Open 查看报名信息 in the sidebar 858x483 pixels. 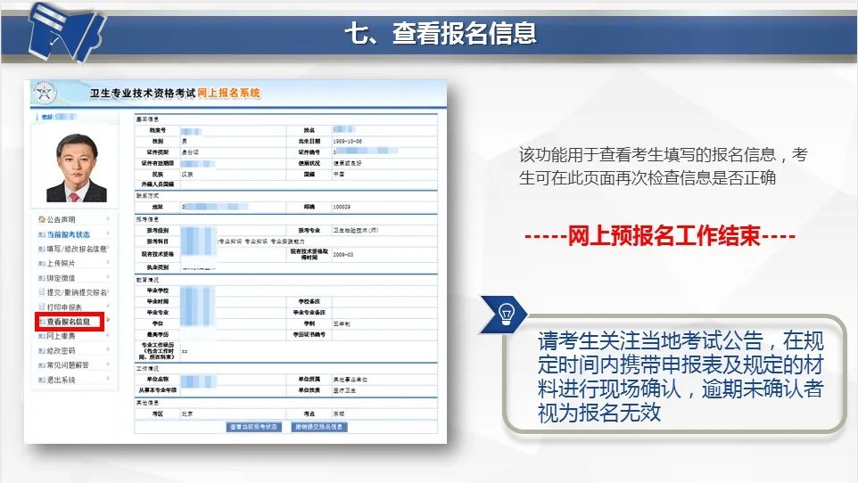[70, 322]
